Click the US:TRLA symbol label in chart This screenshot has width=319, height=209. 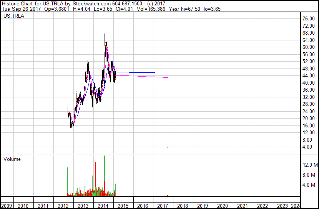pyautogui.click(x=13, y=16)
